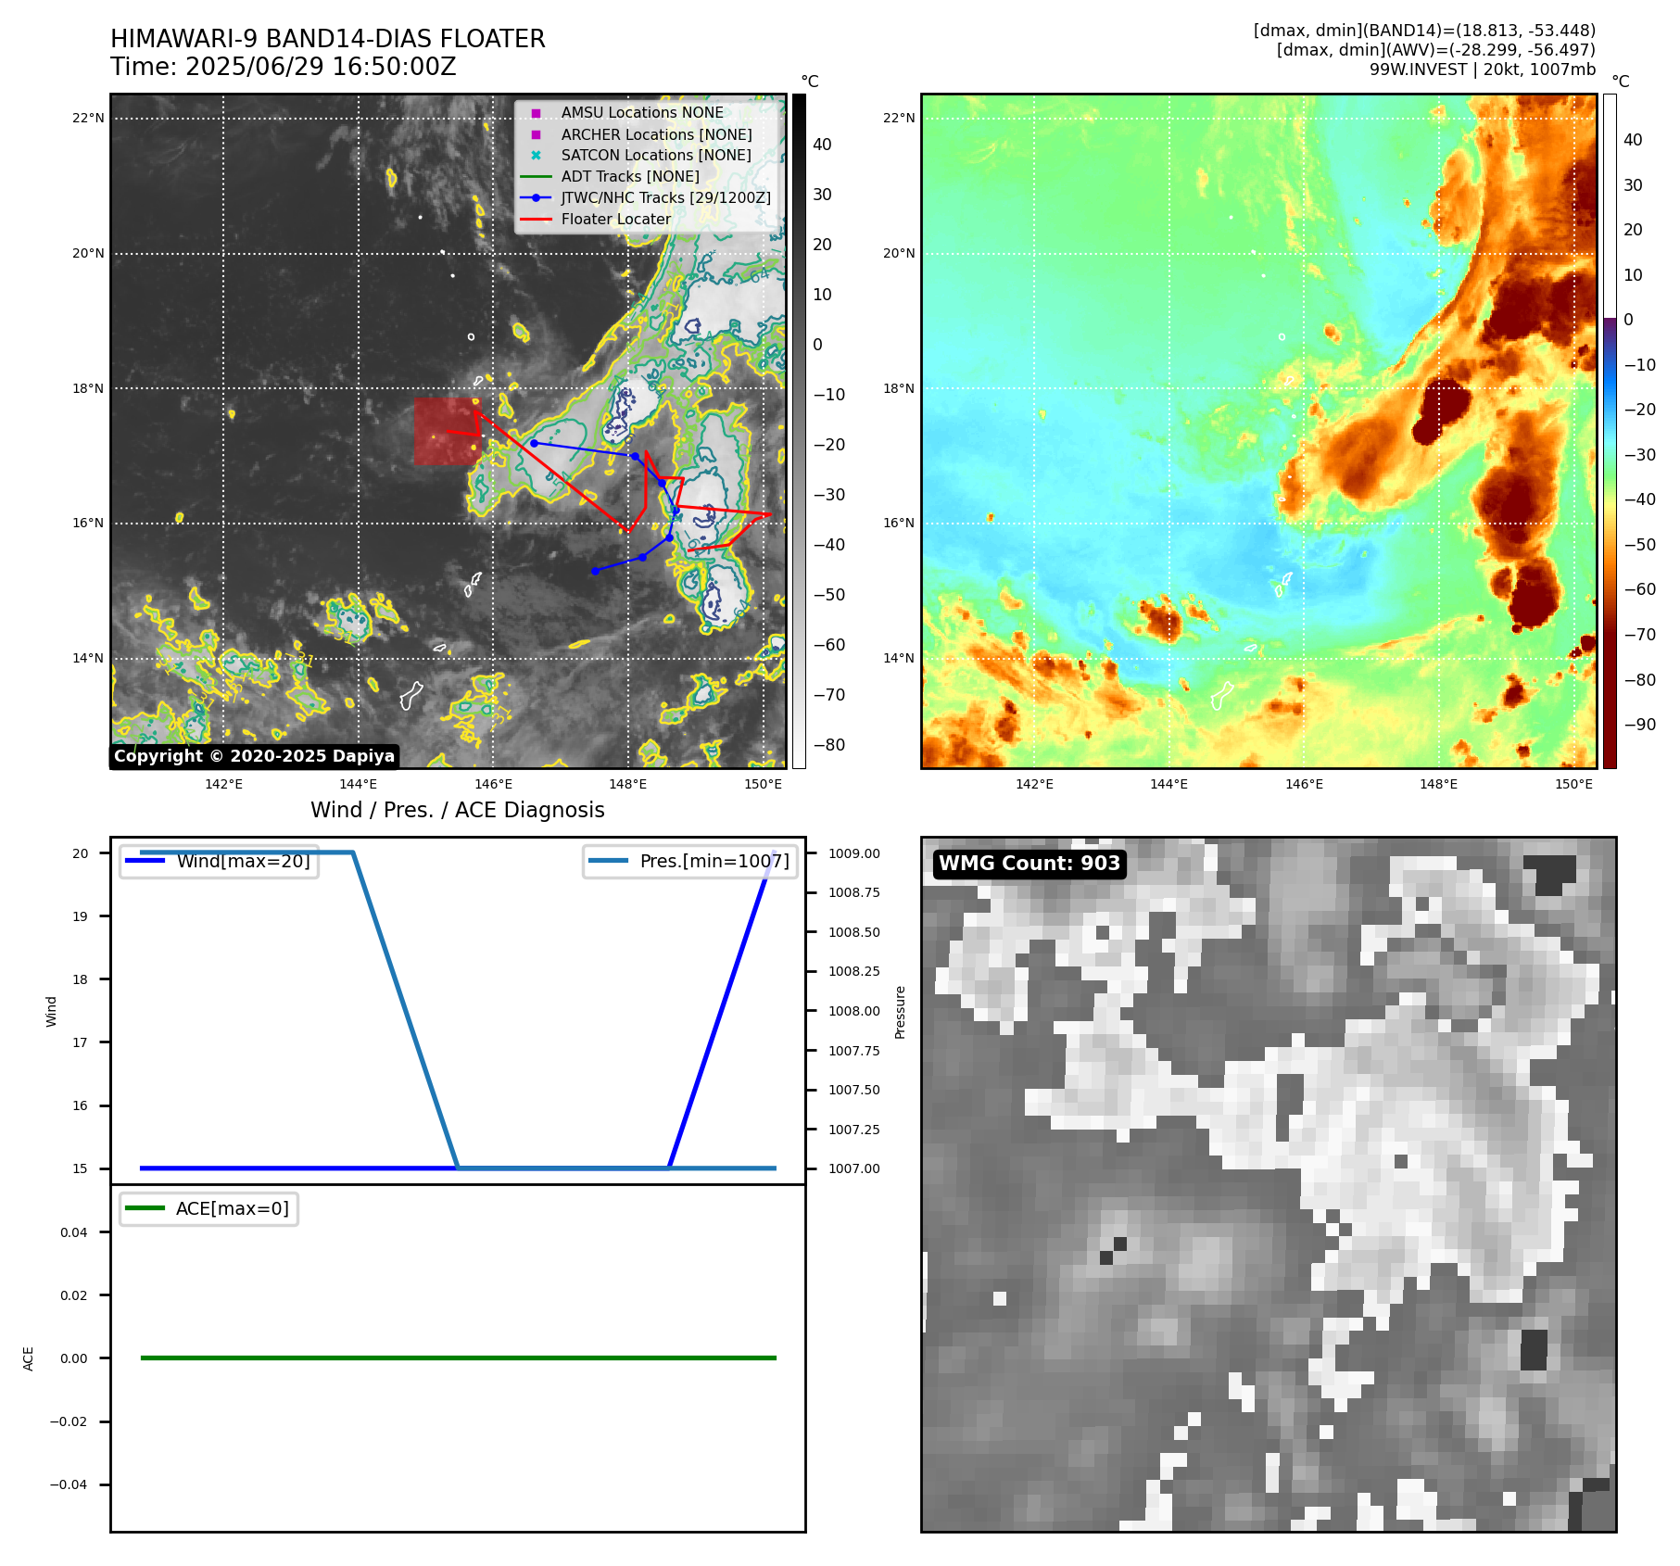Click the -90 tick on rainbow colorbar
The width and height of the screenshot is (1680, 1566).
click(x=1640, y=725)
